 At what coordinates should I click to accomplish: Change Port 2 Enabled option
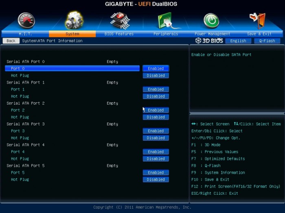tap(156, 110)
